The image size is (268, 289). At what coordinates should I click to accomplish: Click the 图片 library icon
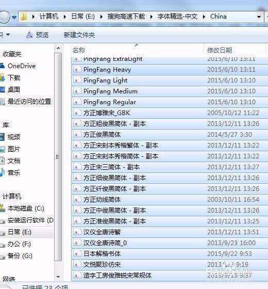pos(2,149)
